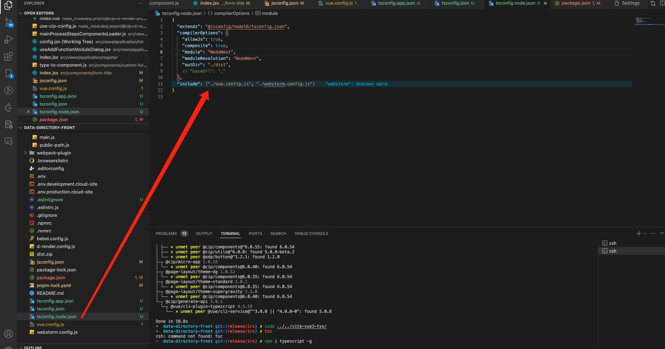The height and width of the screenshot is (349, 665).
Task: Switch to the PROBLEMS panel tab
Action: [166, 233]
